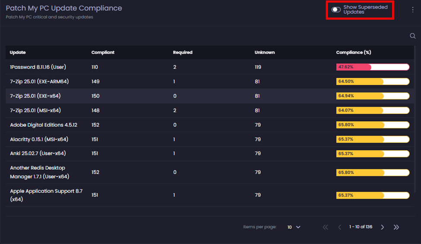Sort by the Compliant column header
This screenshot has width=421, height=244.
click(103, 52)
